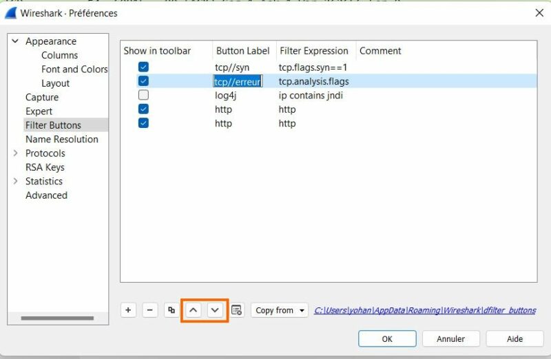Select tcp.flags.syn==1 filter expression
551x359 pixels.
click(x=313, y=67)
